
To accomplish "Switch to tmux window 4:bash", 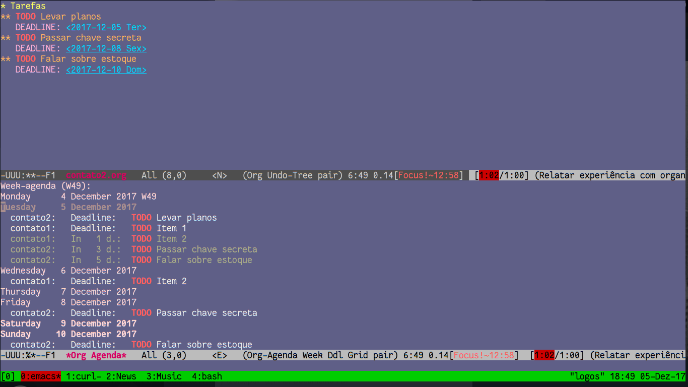I will (x=207, y=376).
